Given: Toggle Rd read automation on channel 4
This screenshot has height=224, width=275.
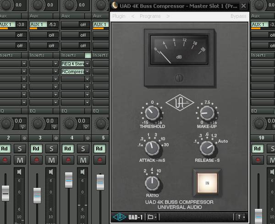Looking at the screenshot, I should 68,149.
